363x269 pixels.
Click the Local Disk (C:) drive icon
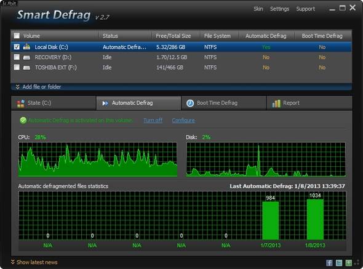[x=26, y=47]
